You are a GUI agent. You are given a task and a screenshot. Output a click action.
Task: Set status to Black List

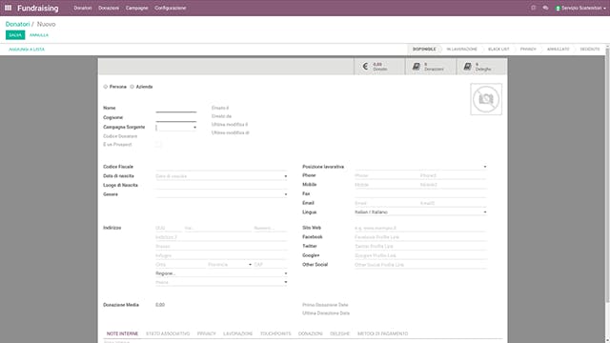point(498,49)
